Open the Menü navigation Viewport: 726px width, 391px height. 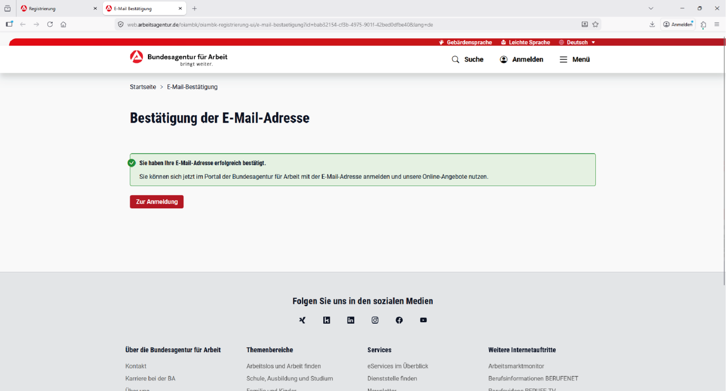(x=574, y=59)
